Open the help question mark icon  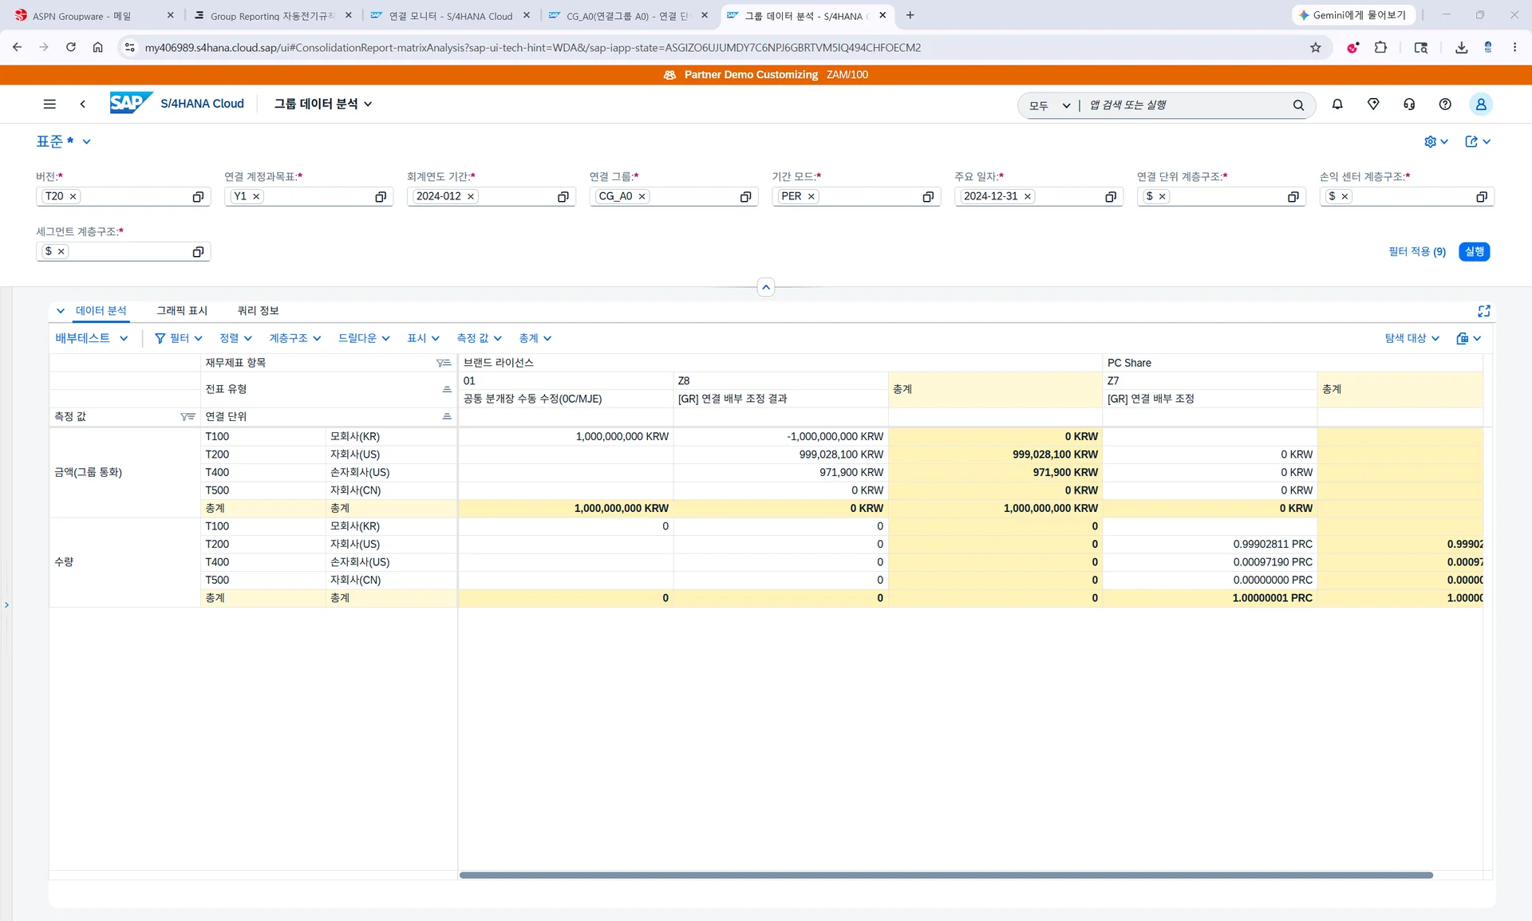point(1445,104)
